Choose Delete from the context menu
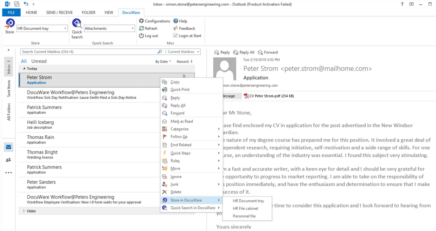Screen dimensions: 436x231 191,192
